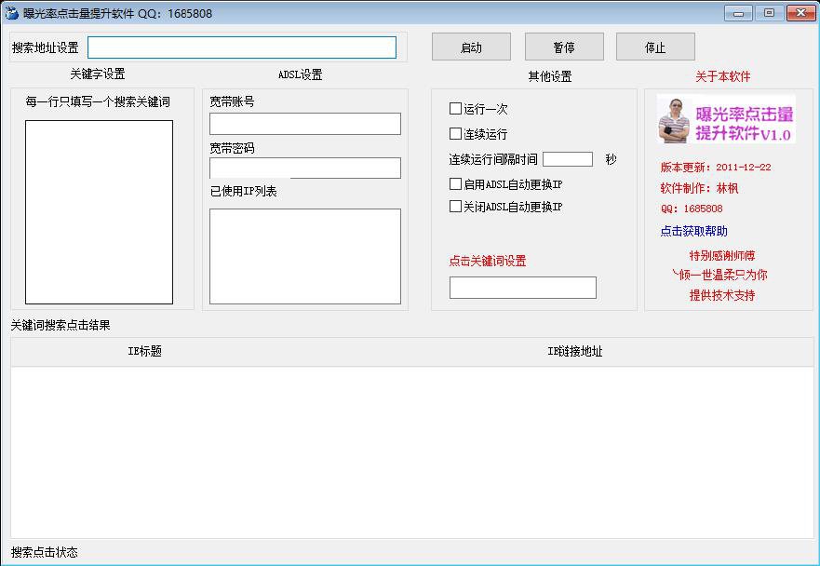This screenshot has width=820, height=566.
Task: Click inside the keyword list text area
Action: tap(99, 211)
